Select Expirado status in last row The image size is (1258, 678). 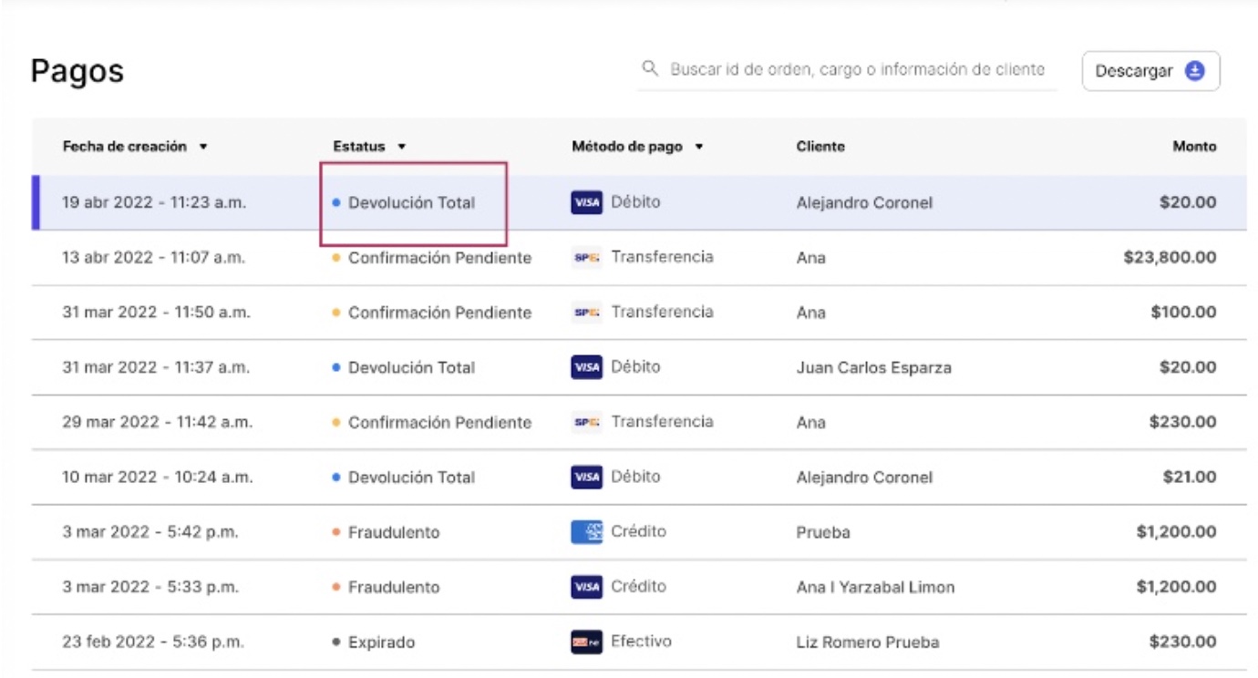tap(381, 642)
